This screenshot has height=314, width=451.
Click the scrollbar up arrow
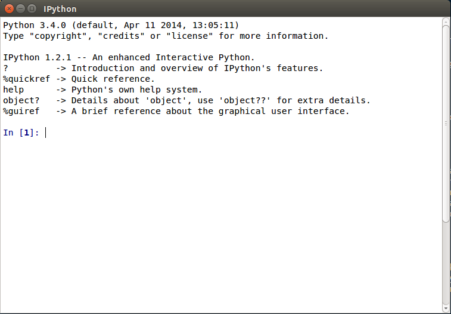pos(446,21)
